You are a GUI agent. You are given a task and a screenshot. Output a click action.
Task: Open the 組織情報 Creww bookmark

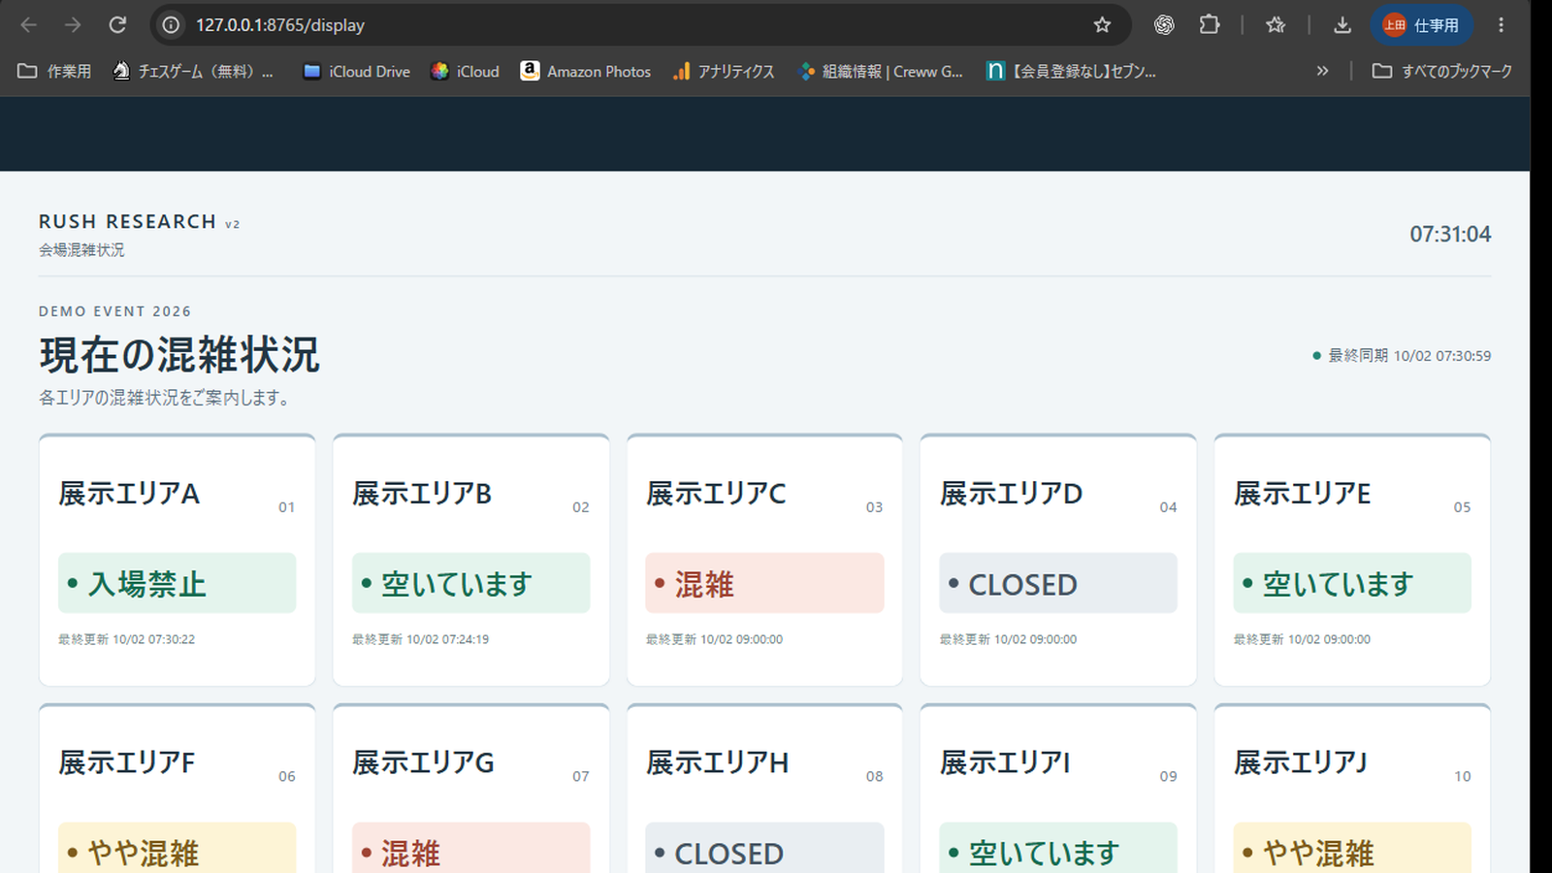(x=881, y=71)
